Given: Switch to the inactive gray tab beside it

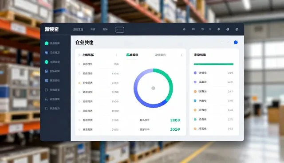Looking at the screenshot, I should click(160, 55).
